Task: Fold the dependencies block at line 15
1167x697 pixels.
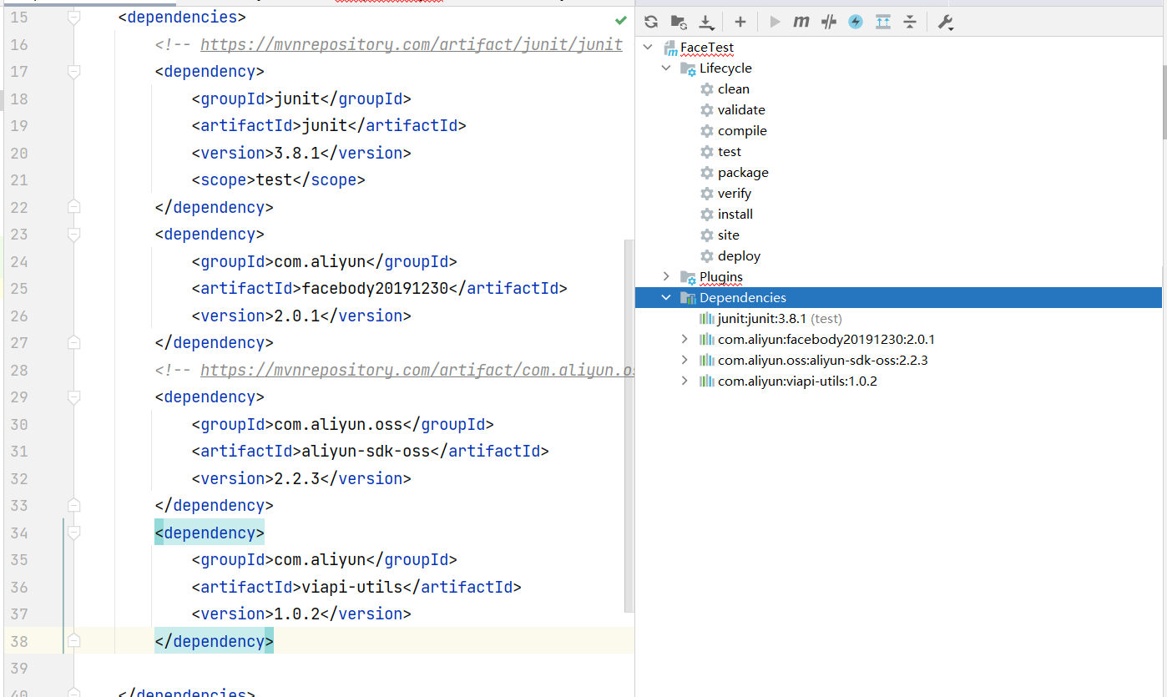Action: point(74,18)
